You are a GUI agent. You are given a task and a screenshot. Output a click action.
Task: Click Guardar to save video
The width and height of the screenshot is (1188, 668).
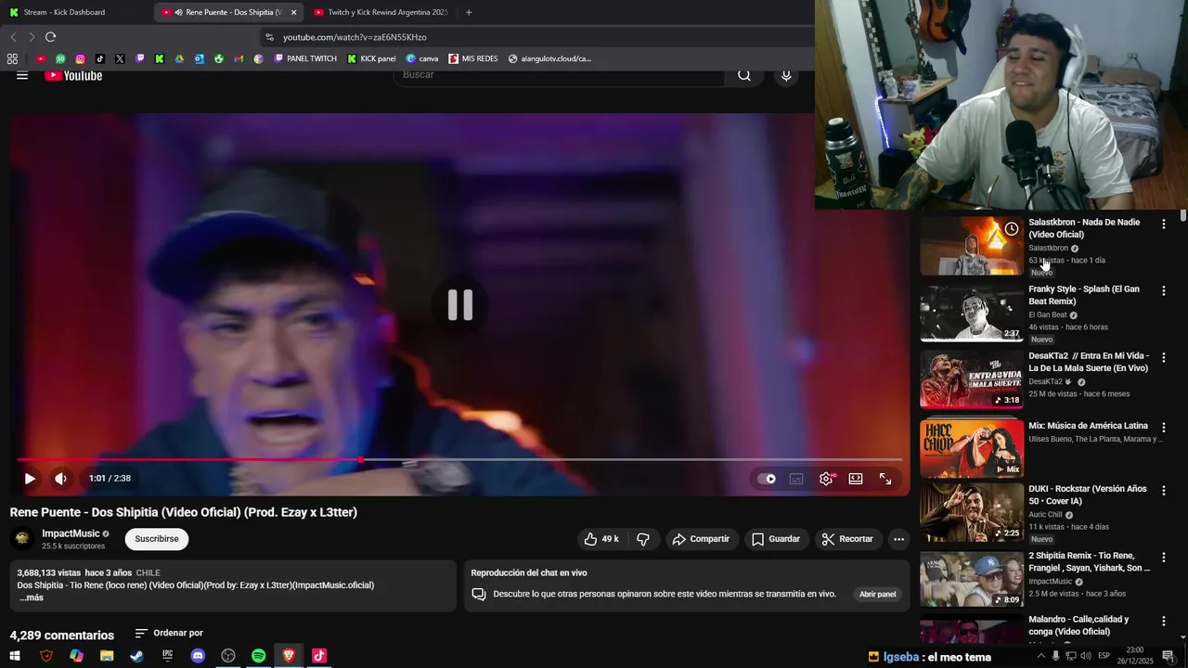776,539
